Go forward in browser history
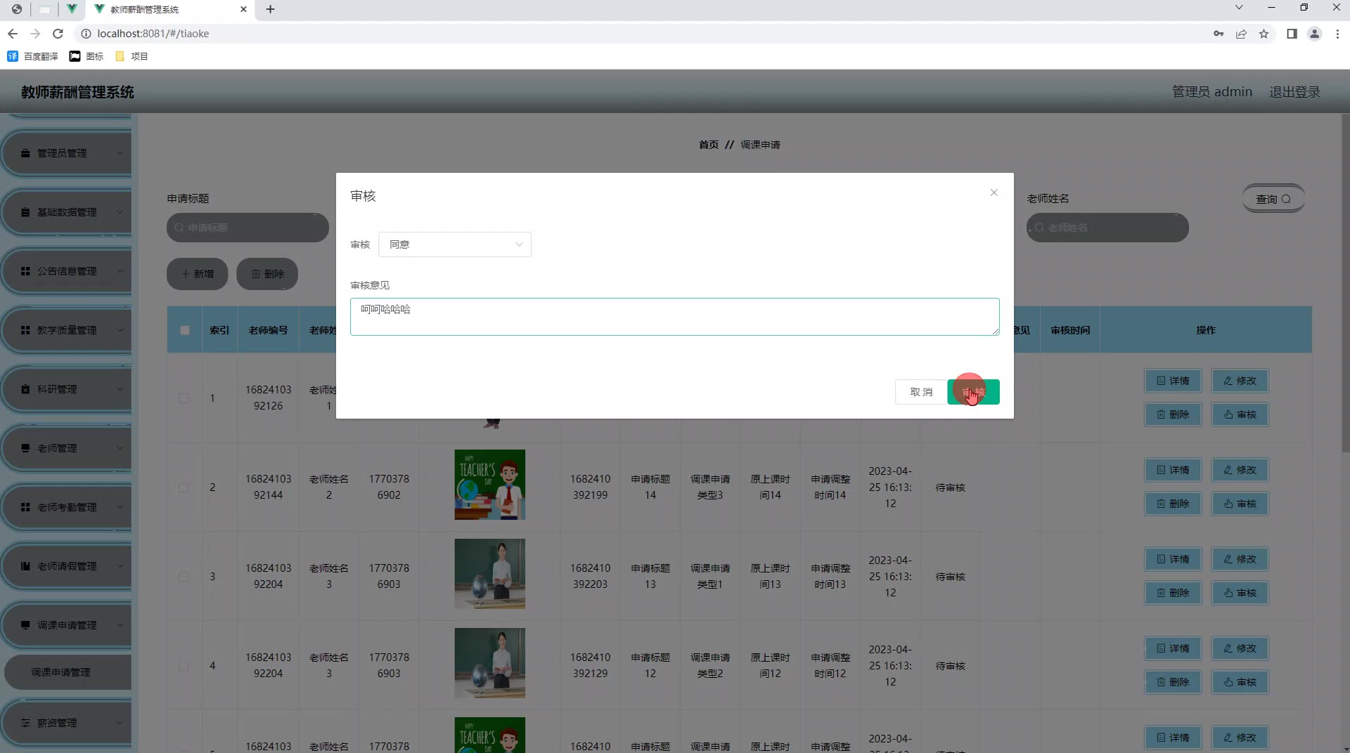The height and width of the screenshot is (753, 1350). tap(35, 34)
